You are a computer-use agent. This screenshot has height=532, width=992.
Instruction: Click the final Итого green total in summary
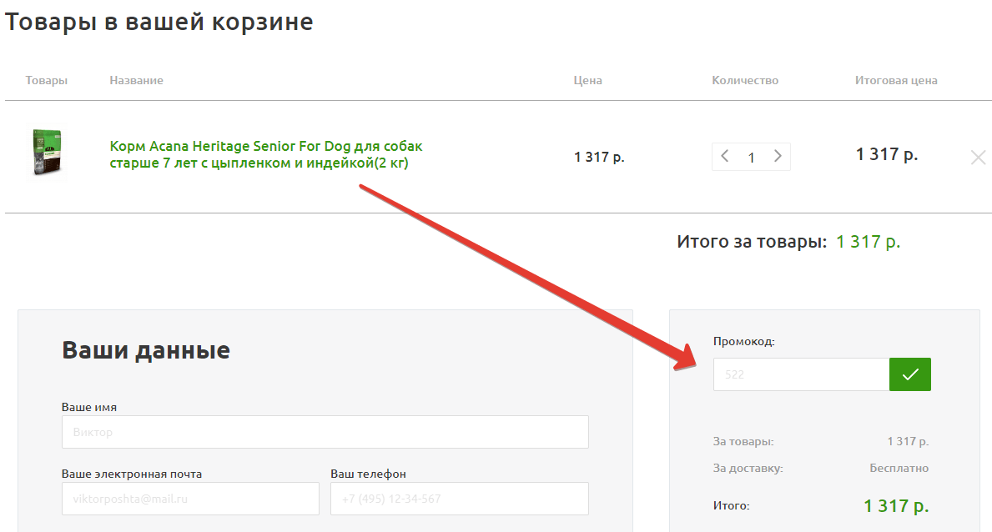click(895, 505)
